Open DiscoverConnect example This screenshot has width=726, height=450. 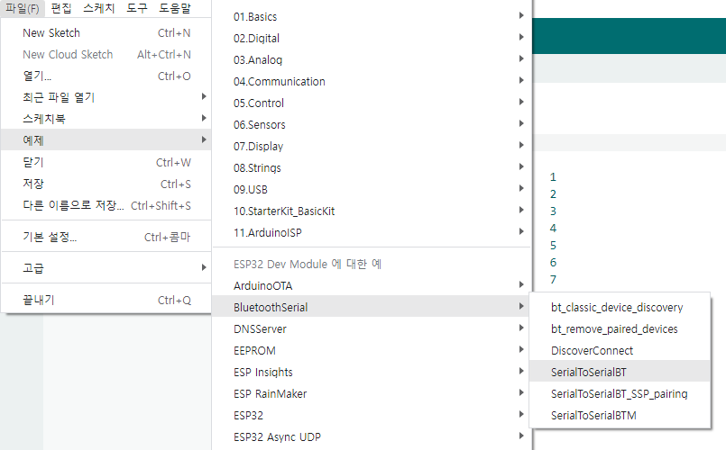[620, 351]
